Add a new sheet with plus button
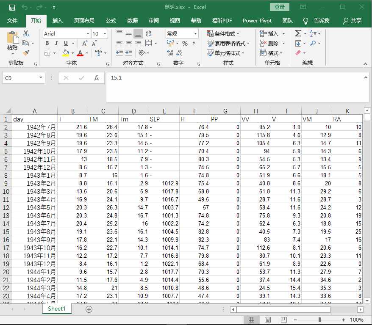Viewport: 372px width, 325px height. click(89, 309)
